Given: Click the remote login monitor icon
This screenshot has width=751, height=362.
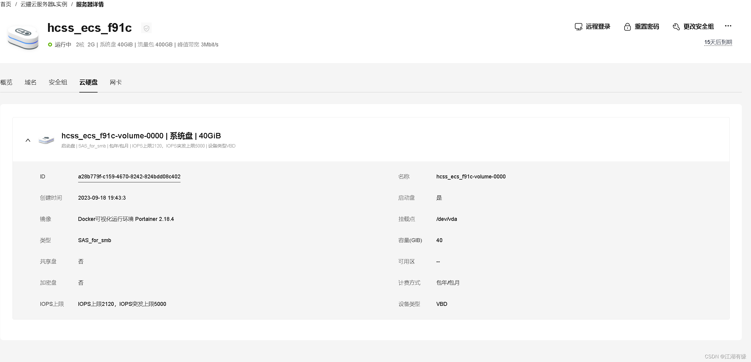Looking at the screenshot, I should (578, 27).
